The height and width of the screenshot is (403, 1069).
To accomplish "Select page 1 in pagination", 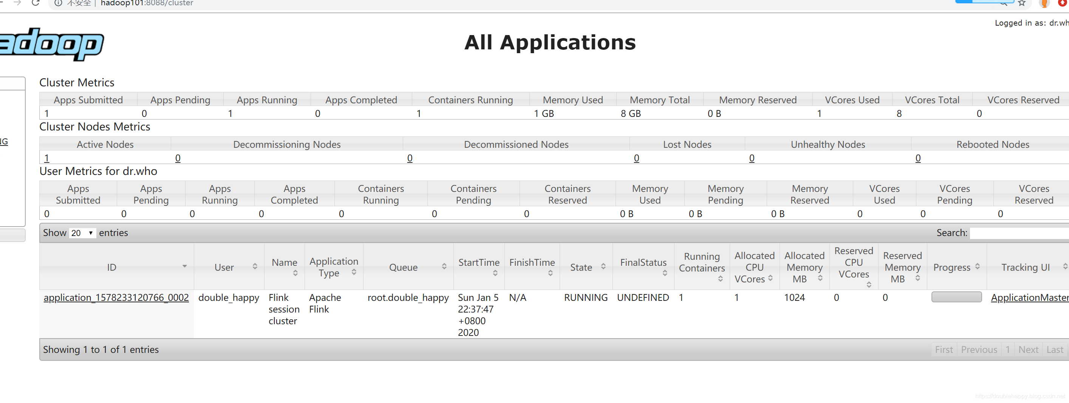I will point(1007,349).
